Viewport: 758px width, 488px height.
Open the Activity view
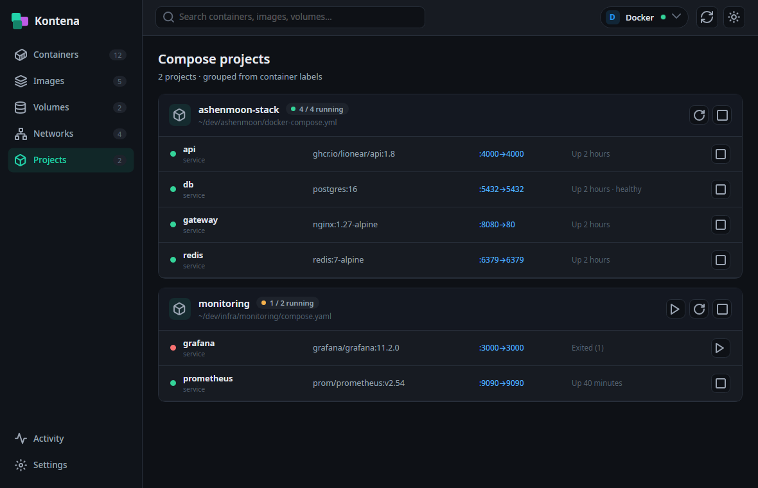[x=71, y=438]
